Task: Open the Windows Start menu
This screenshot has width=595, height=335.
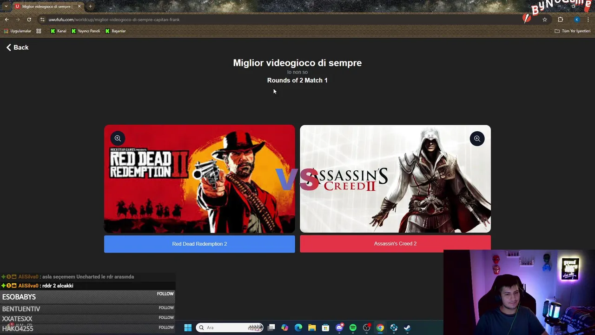Action: (188, 328)
